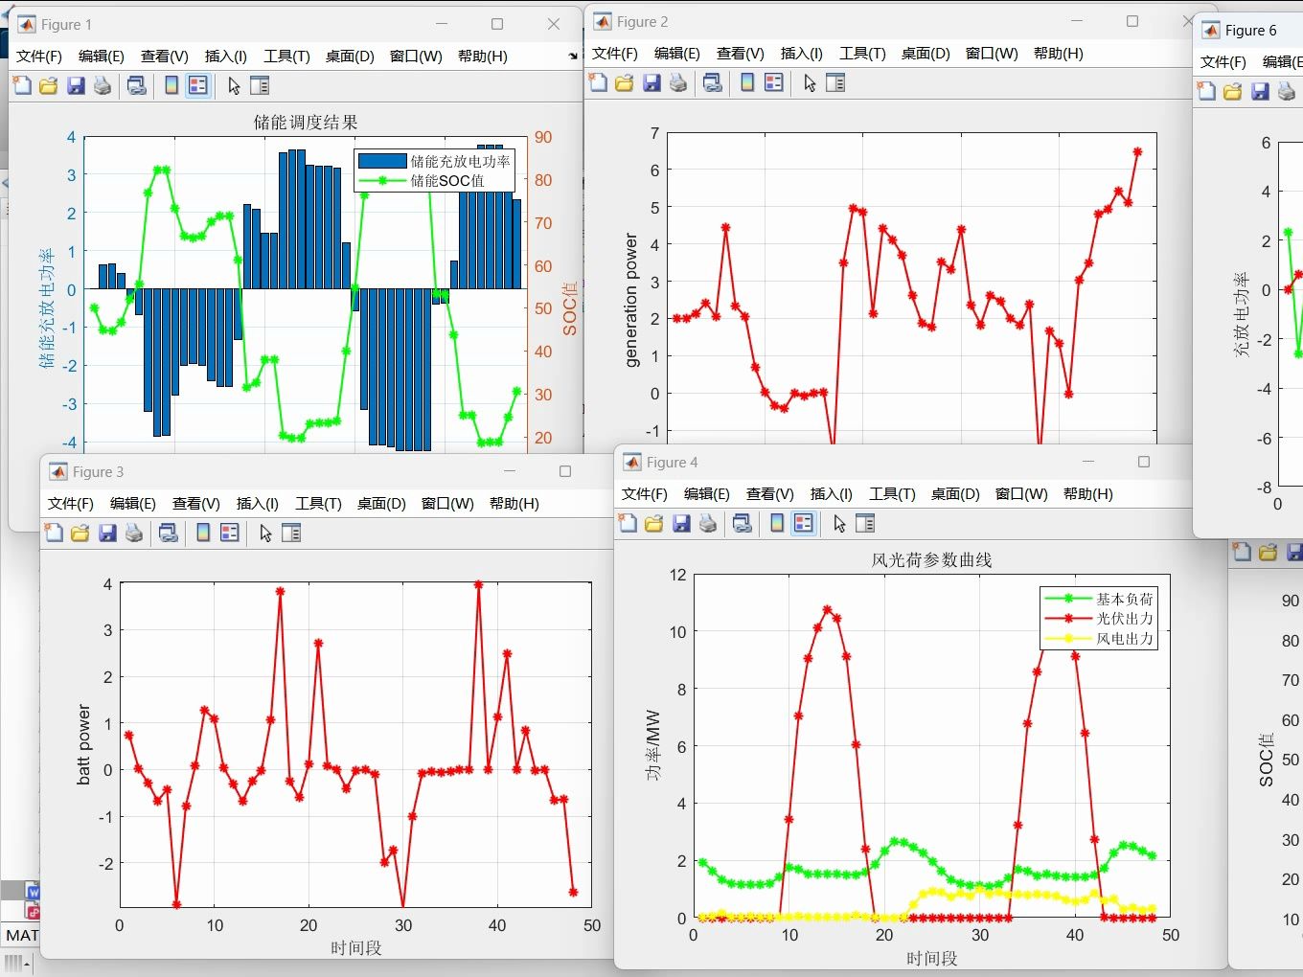Print Figure 4 with the printer icon
The height and width of the screenshot is (977, 1303).
tap(708, 523)
